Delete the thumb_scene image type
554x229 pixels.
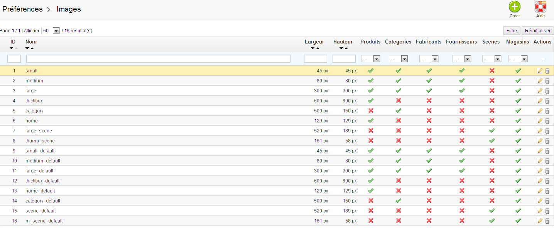click(547, 141)
